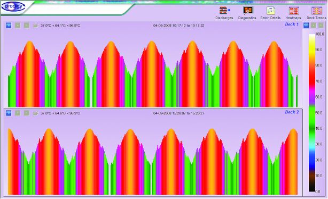Open the Diagnostics screen
Viewport: 328px width, 199px height.
click(247, 13)
